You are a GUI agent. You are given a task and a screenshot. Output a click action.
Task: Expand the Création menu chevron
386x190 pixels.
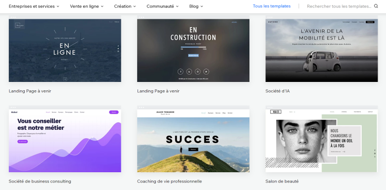pos(135,6)
